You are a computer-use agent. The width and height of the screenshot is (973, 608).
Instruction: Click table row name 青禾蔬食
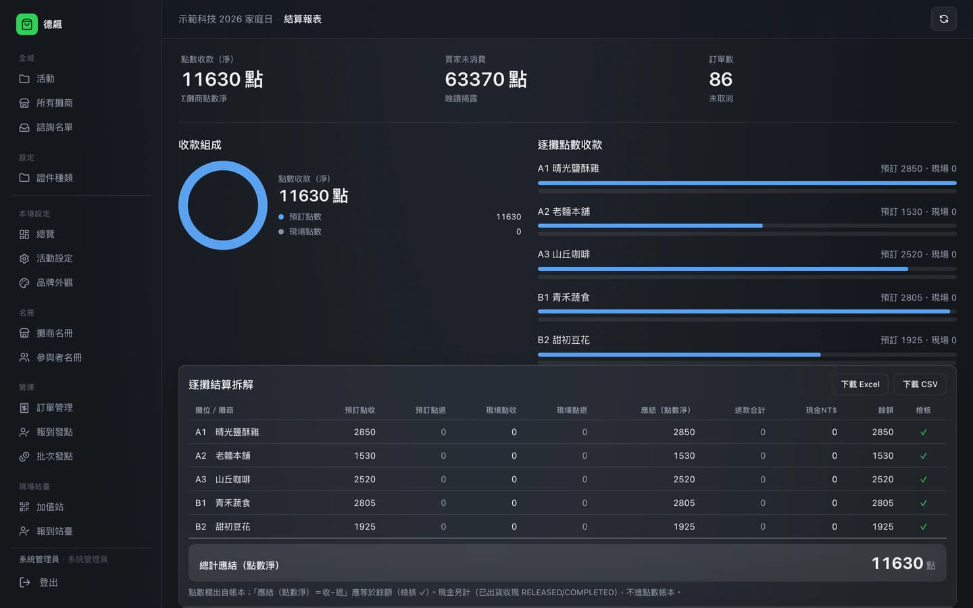[232, 503]
